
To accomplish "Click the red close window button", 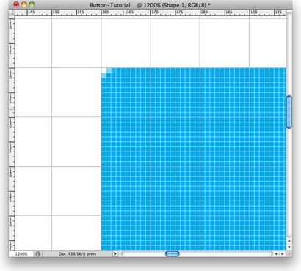I will click(x=16, y=4).
